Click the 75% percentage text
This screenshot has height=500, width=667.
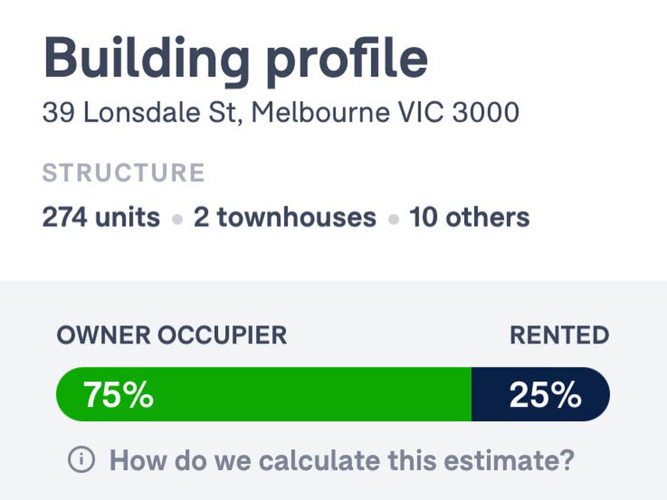[118, 395]
